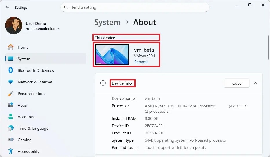The width and height of the screenshot is (270, 157).
Task: Close the Settings window
Action: [263, 5]
